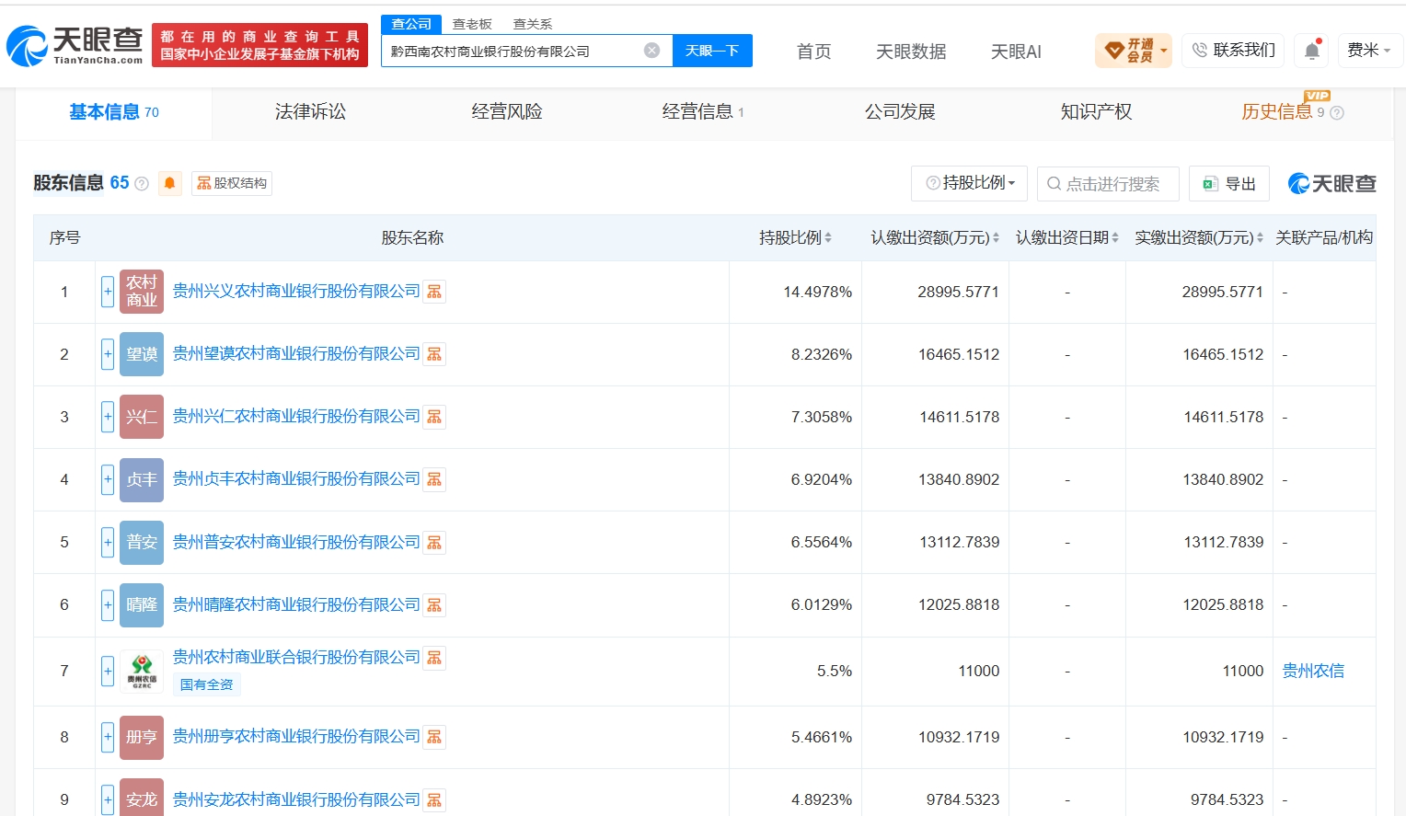Expand shareholder row 贵州兴义农村商业银行

(108, 292)
